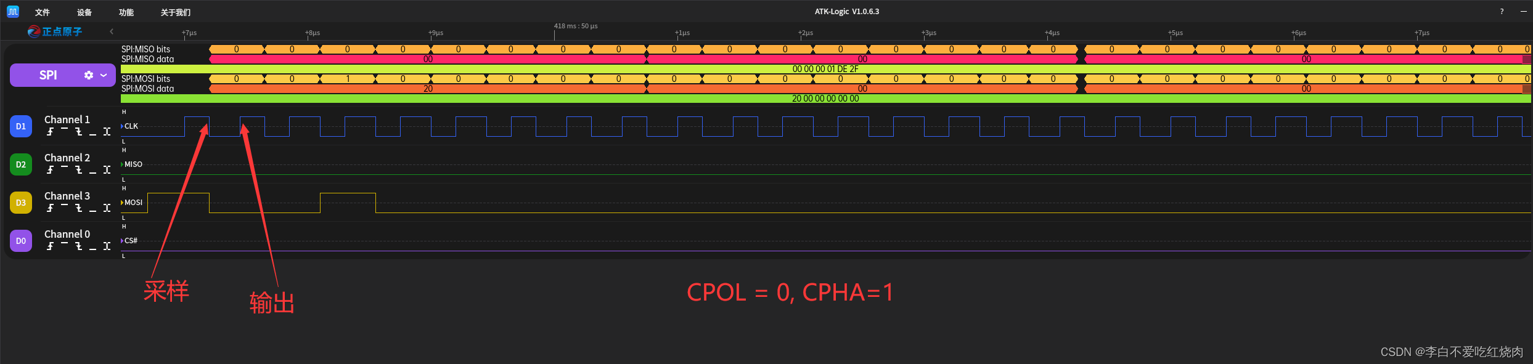Open the 功能 menu
This screenshot has width=1533, height=364.
coord(126,12)
